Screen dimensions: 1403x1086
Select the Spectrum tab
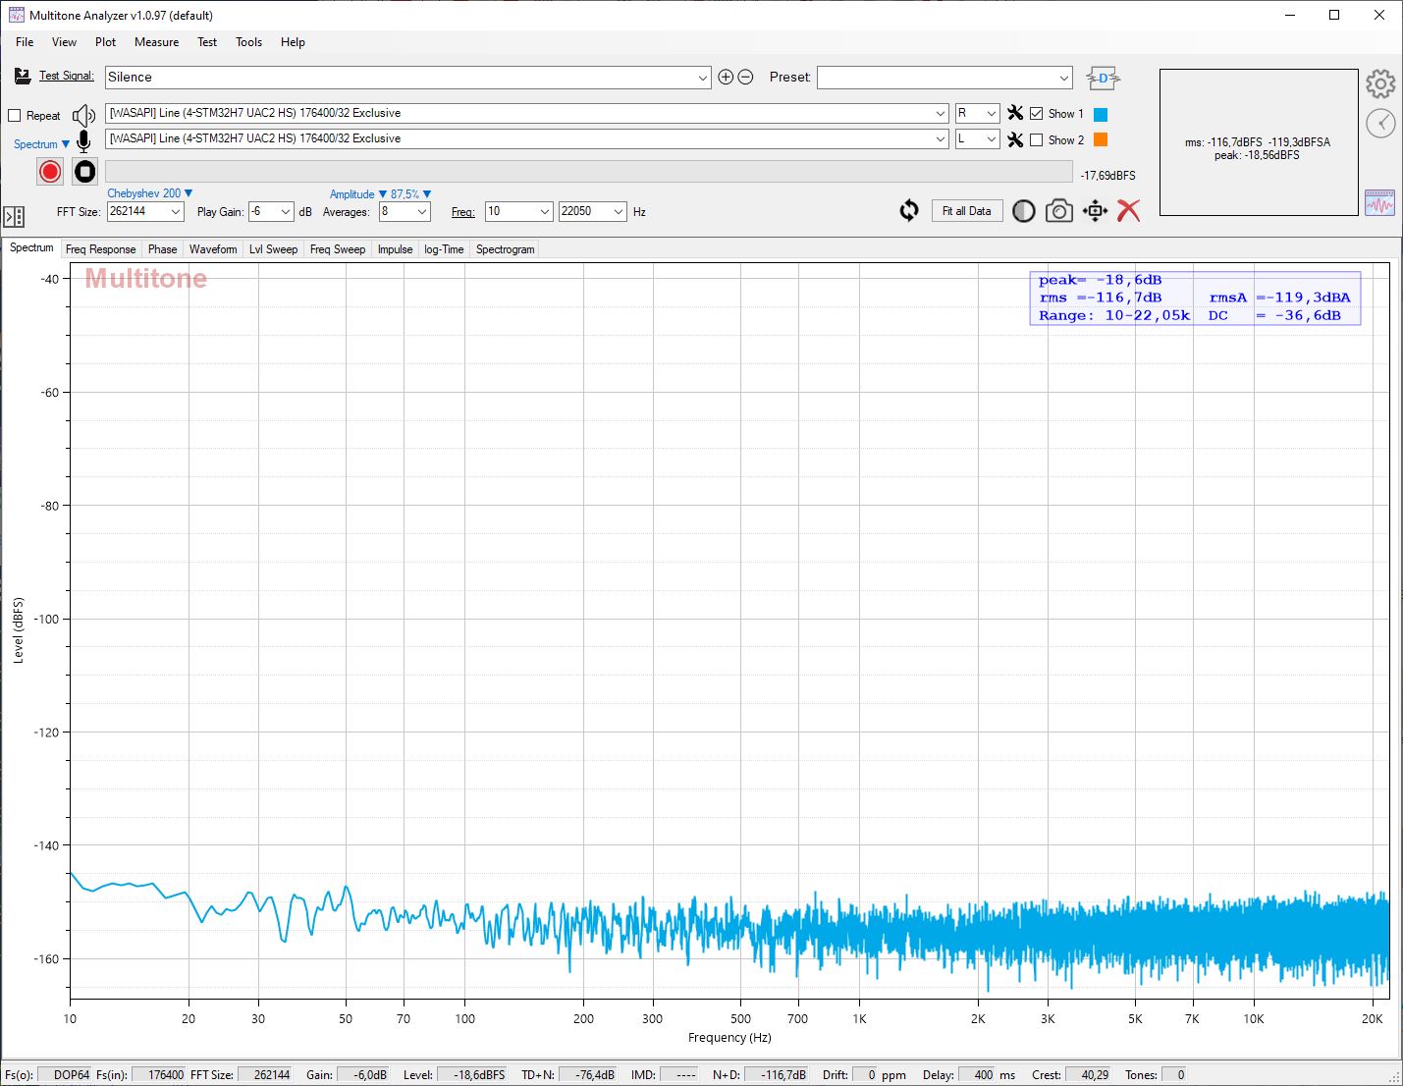[x=31, y=247]
